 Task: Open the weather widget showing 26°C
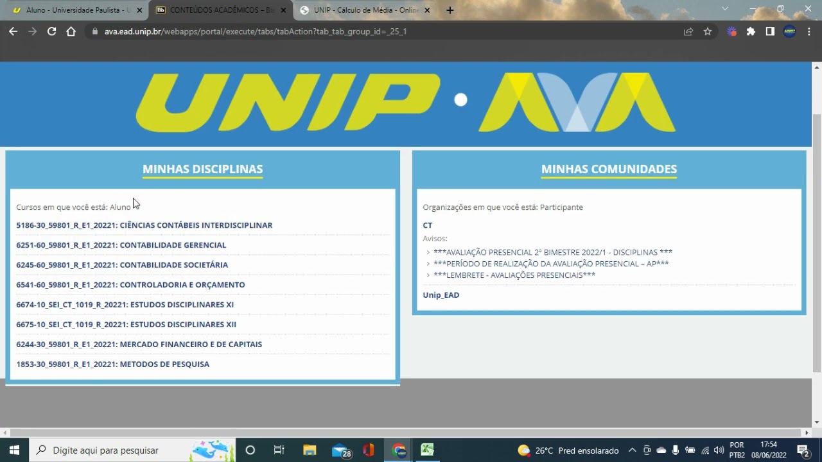tap(568, 450)
